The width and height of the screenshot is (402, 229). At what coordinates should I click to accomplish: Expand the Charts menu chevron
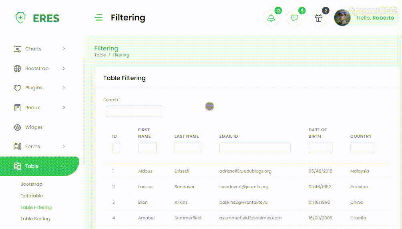(64, 49)
